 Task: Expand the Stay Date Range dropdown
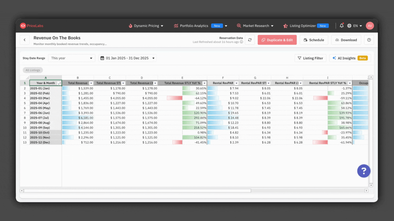(x=72, y=58)
